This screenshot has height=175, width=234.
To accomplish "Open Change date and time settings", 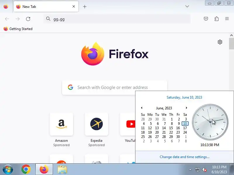I will (185, 157).
